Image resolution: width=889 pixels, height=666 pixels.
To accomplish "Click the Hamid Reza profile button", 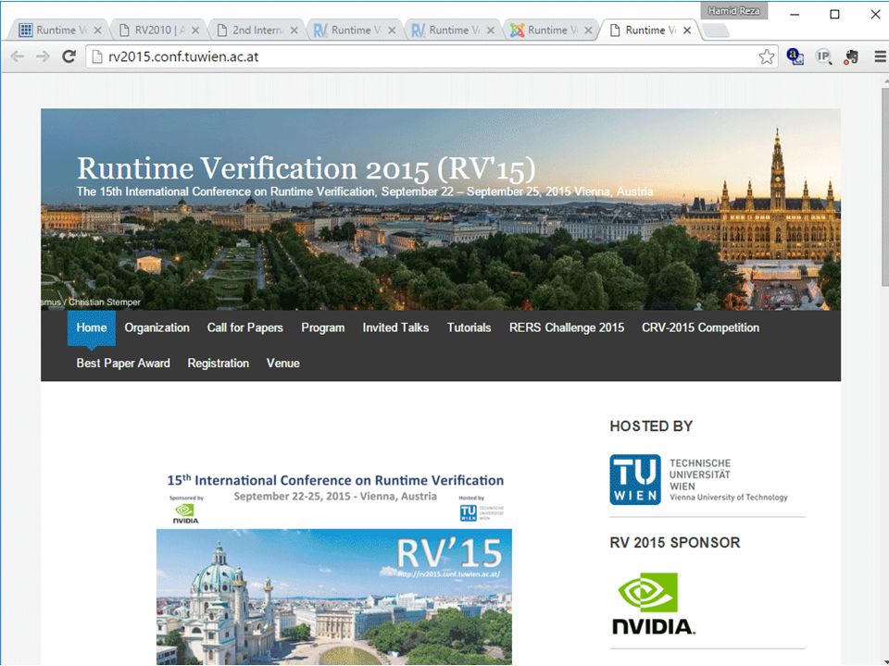I will coord(733,11).
